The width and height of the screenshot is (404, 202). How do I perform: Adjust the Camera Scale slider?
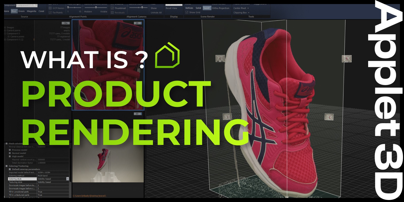click(x=138, y=7)
